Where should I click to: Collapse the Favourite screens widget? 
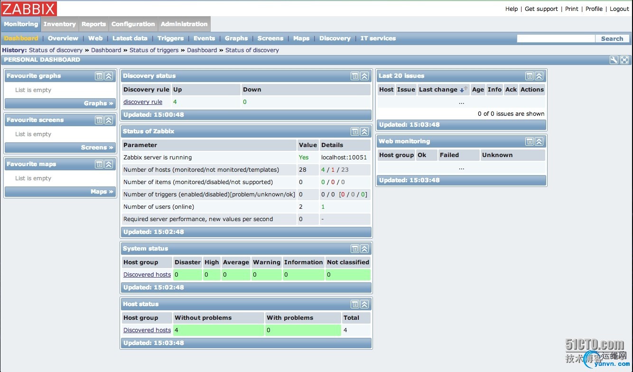pyautogui.click(x=109, y=120)
